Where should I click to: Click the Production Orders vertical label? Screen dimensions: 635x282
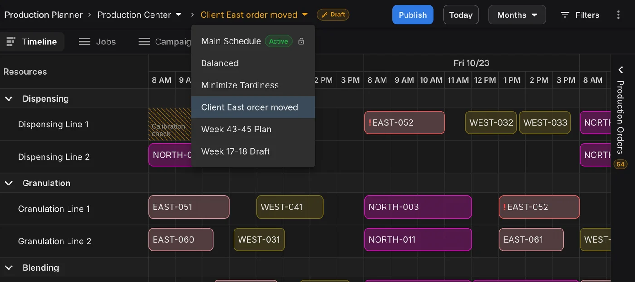(x=620, y=117)
